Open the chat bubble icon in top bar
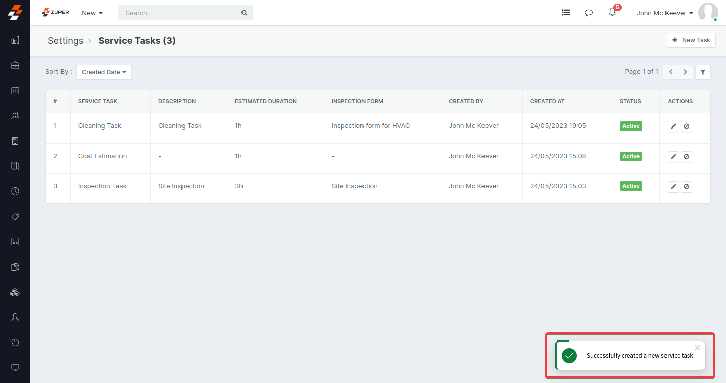726x383 pixels. pos(588,12)
